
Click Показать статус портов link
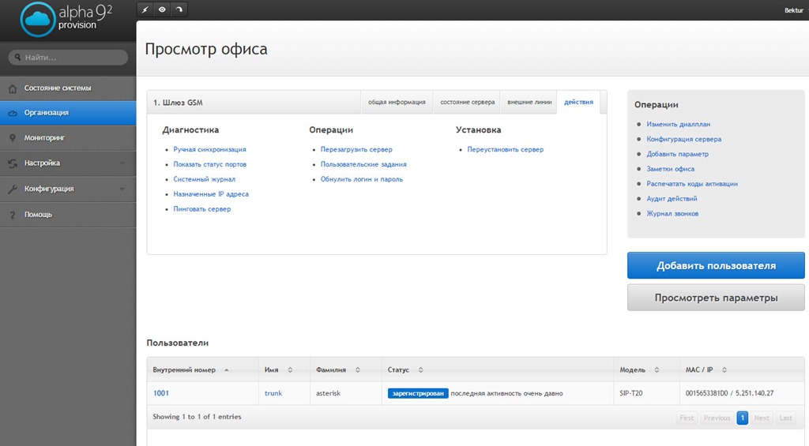click(x=210, y=164)
